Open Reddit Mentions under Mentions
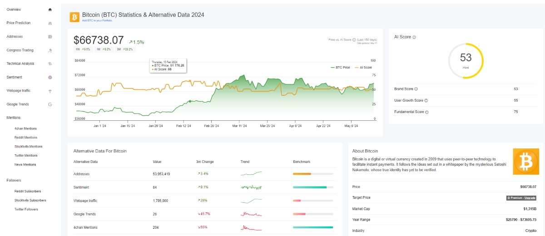 (25, 138)
